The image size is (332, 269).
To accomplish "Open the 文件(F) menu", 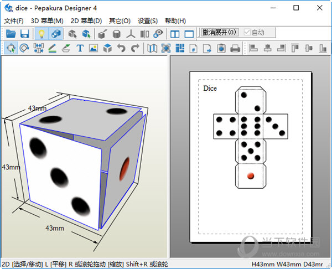I will 13,20.
